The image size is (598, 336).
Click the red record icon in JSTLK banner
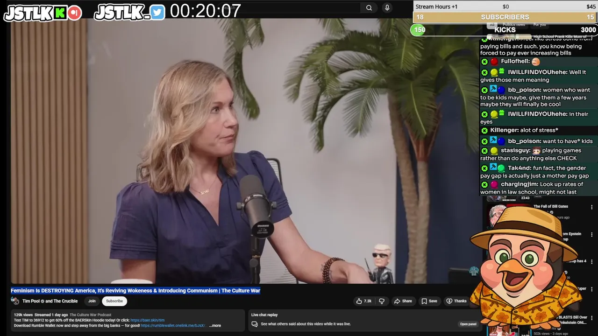[x=74, y=13]
